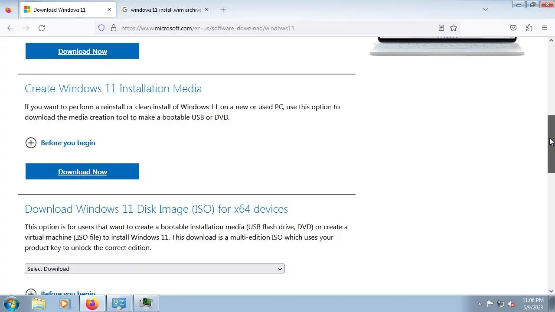Click the browser forward arrow
The width and height of the screenshot is (555, 312).
tap(26, 28)
